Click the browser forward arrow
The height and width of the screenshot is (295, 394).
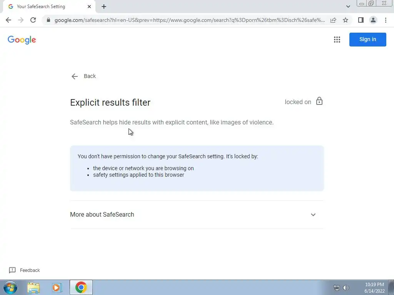[21, 20]
